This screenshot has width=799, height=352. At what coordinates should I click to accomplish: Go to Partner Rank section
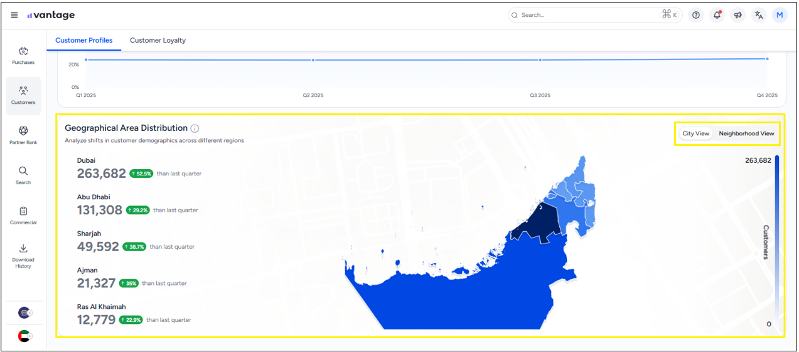23,135
